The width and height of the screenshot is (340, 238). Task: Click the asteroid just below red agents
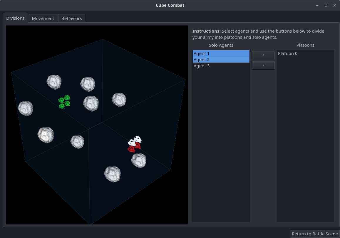[x=138, y=160]
